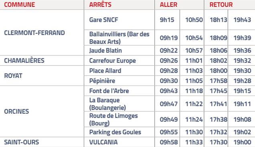The height and width of the screenshot is (147, 255).
Task: Click Font de l'Arbre stop
Action: (x=109, y=91)
